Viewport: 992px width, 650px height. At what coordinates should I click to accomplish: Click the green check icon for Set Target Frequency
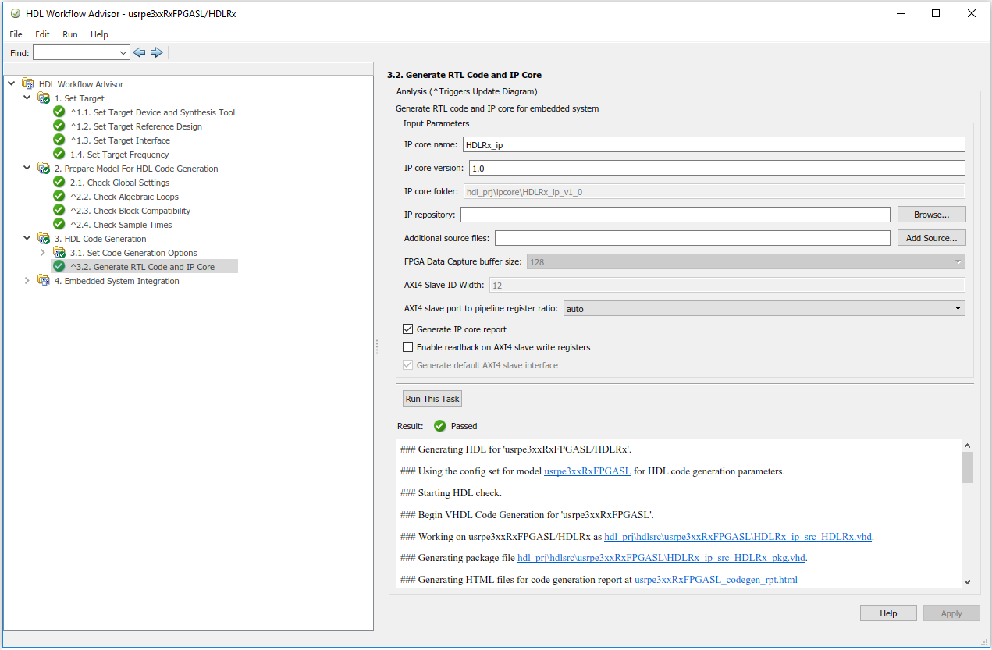59,155
